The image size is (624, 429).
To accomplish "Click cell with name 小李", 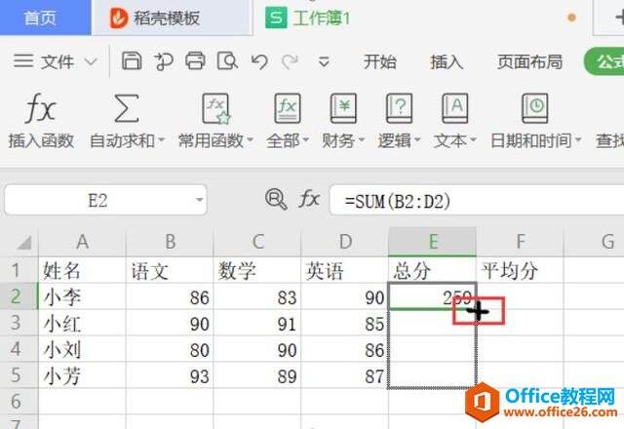I will [x=82, y=296].
